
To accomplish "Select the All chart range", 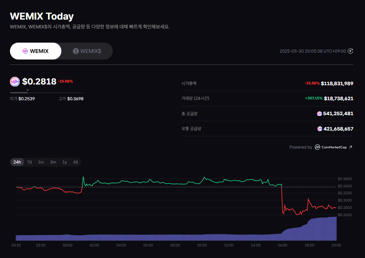I will click(76, 162).
